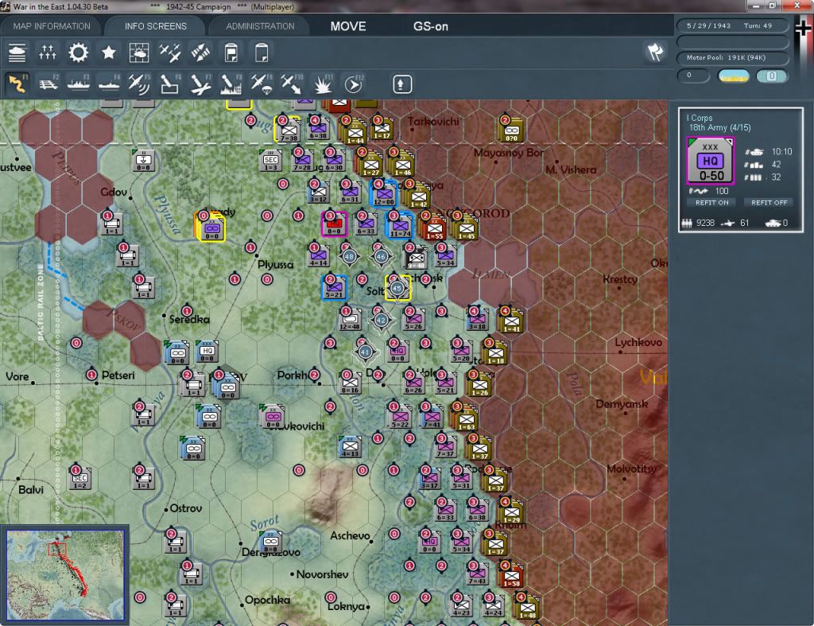
Task: Click the MOVE mode label
Action: 348,26
